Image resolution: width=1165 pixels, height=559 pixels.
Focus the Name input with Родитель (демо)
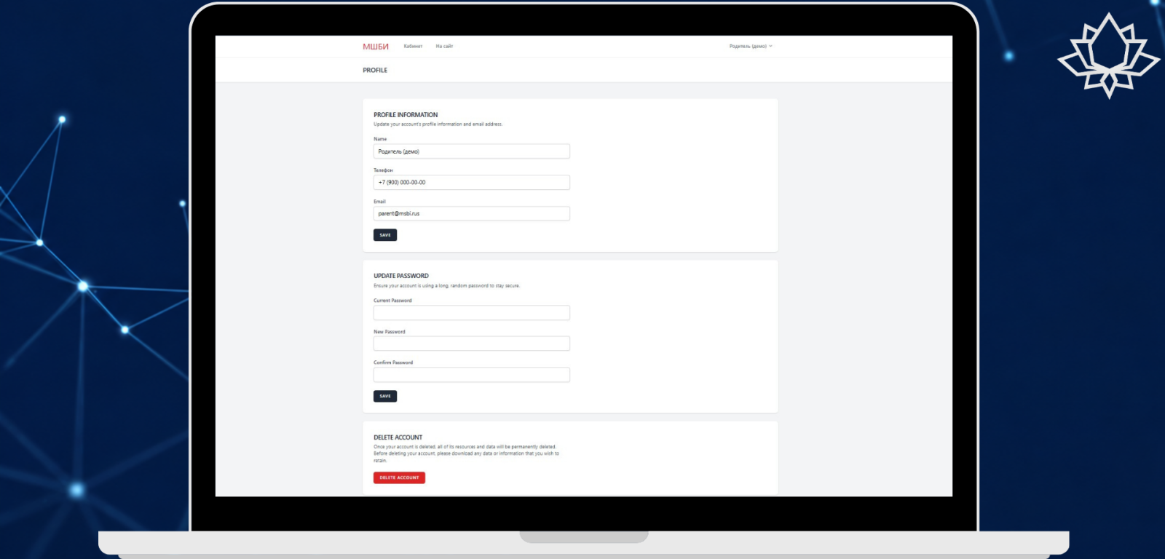point(472,151)
